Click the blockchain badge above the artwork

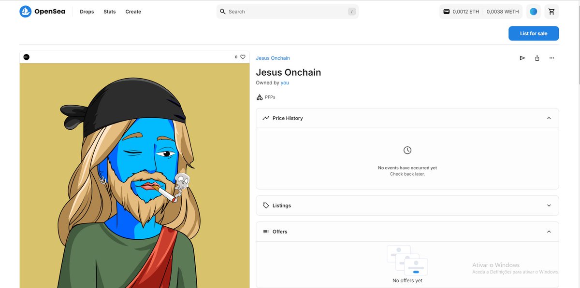27,57
